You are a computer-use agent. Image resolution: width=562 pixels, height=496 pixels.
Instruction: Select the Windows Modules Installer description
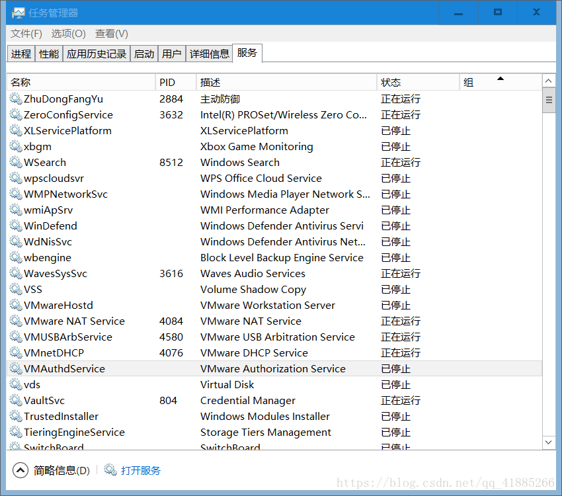click(265, 416)
